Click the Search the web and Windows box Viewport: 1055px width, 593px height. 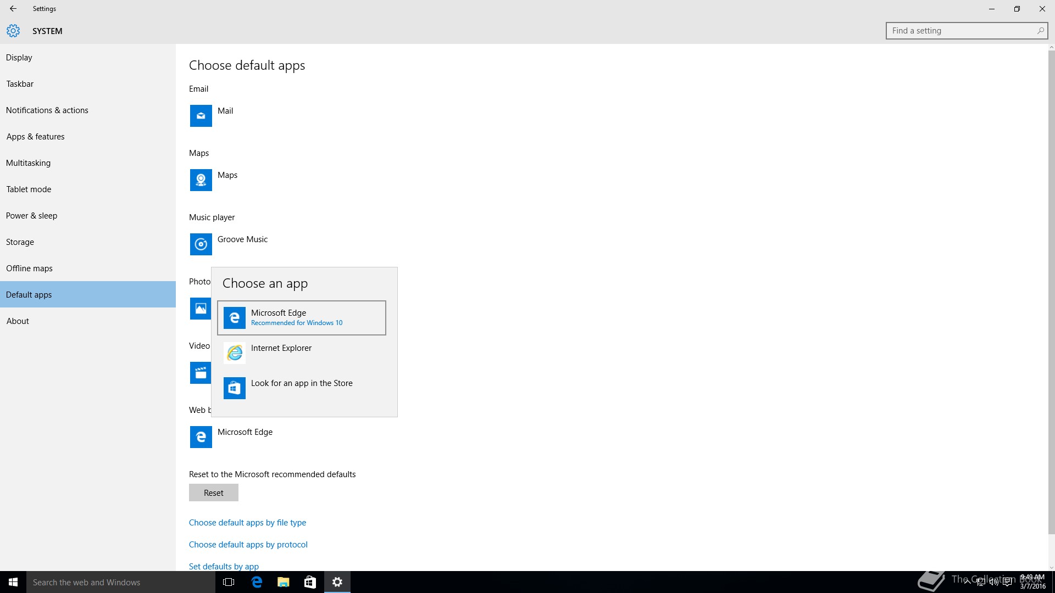click(121, 582)
